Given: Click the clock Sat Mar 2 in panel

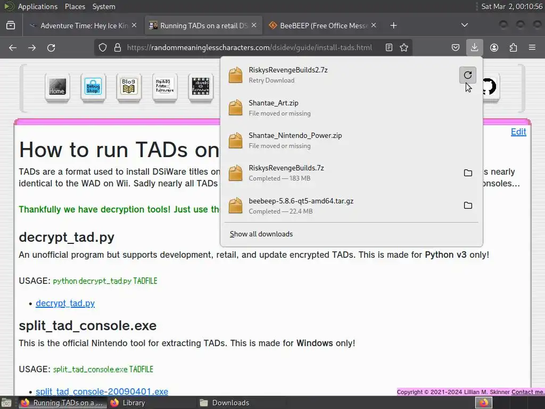Looking at the screenshot, I should click(511, 6).
